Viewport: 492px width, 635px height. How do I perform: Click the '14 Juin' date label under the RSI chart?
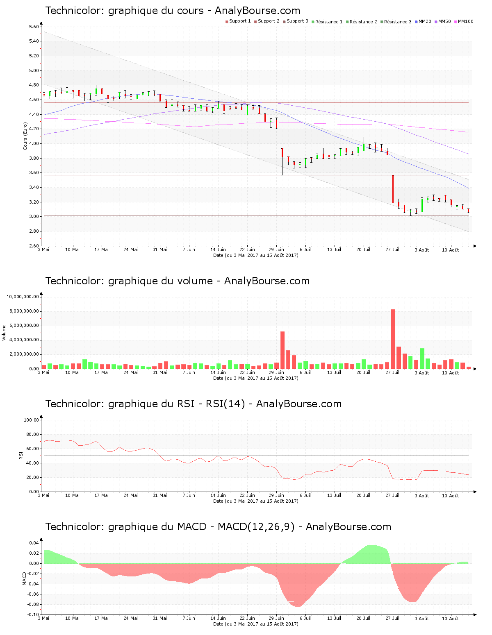point(218,495)
